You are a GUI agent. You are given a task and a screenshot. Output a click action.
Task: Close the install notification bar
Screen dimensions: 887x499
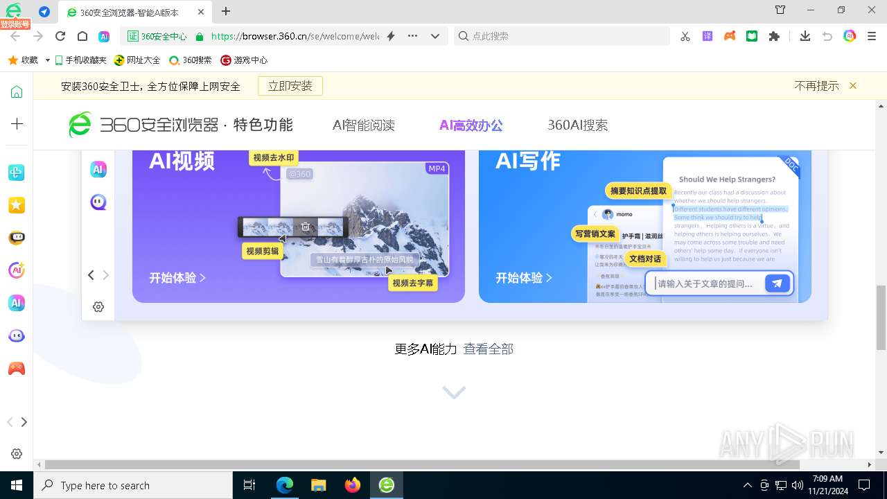click(x=853, y=86)
